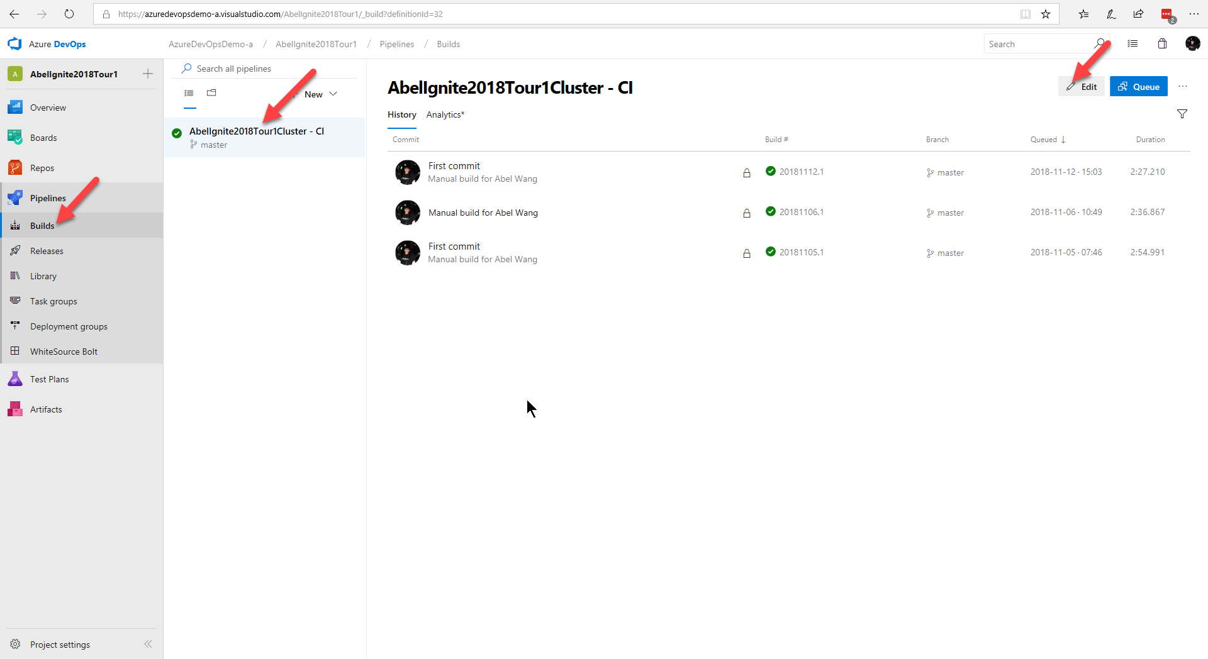This screenshot has height=659, width=1208.
Task: Click lock icon for build 20181105.1
Action: [747, 253]
